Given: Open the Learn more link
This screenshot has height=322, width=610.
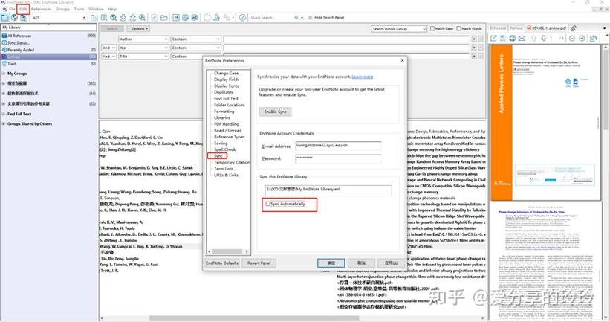Looking at the screenshot, I should click(x=362, y=77).
